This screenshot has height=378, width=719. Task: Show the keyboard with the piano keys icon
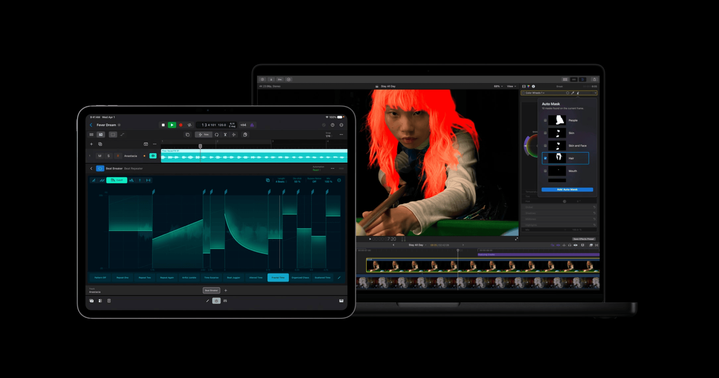(341, 301)
